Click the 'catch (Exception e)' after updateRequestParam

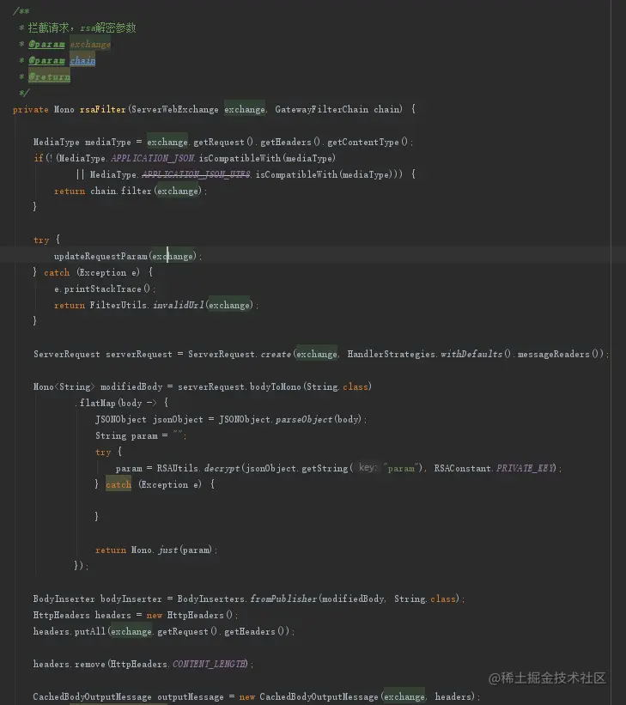click(x=92, y=272)
